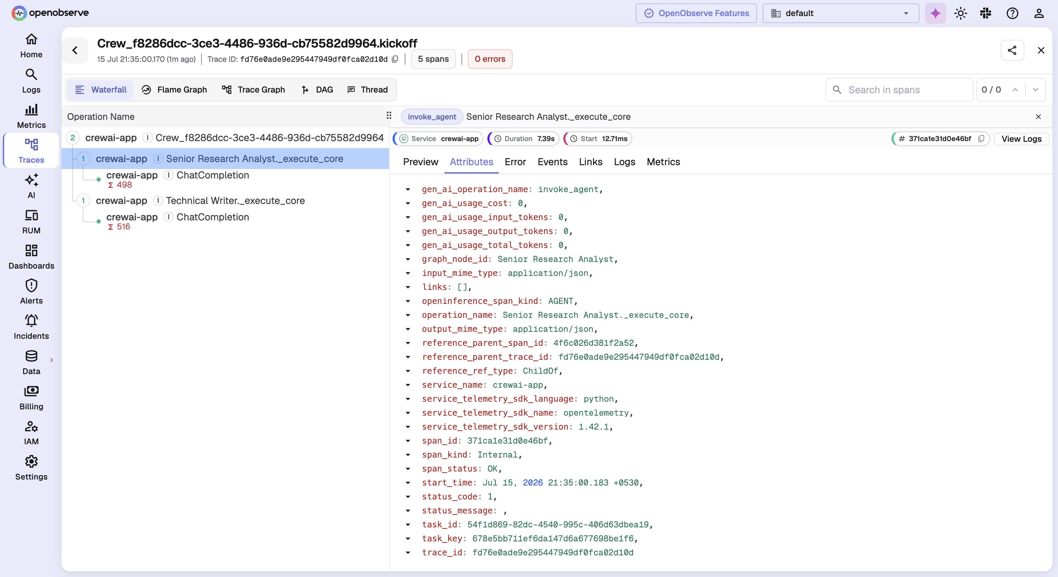This screenshot has width=1058, height=577.
Task: Open the Alerts sidebar page
Action: pyautogui.click(x=31, y=292)
